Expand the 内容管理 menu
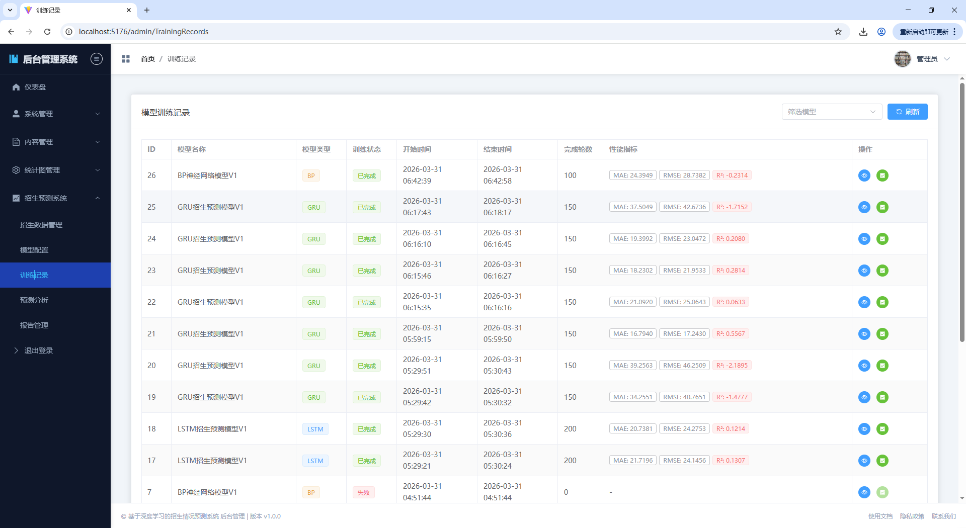The image size is (966, 528). (x=55, y=142)
